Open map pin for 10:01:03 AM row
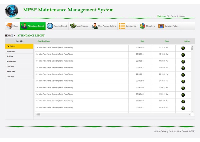This screenshot has width=200, height=142. click(x=183, y=68)
